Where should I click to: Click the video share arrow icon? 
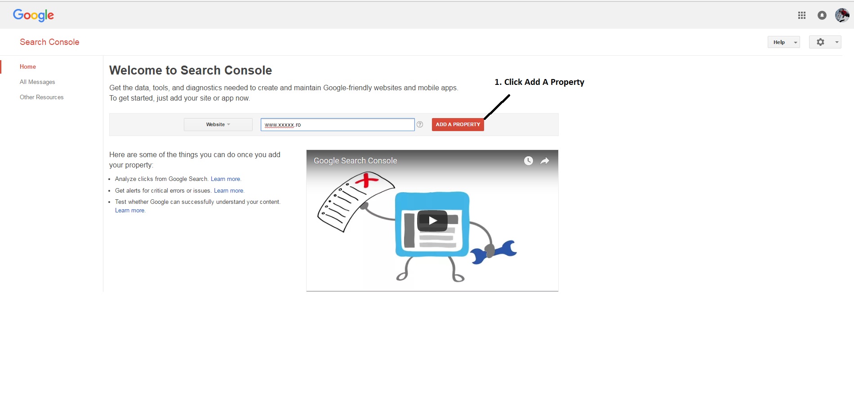point(545,161)
